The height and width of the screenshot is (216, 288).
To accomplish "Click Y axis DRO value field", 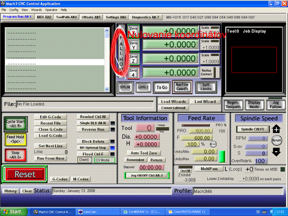I will pos(171,45).
